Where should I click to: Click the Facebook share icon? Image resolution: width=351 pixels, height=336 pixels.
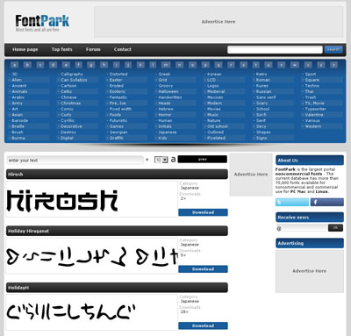tap(327, 202)
